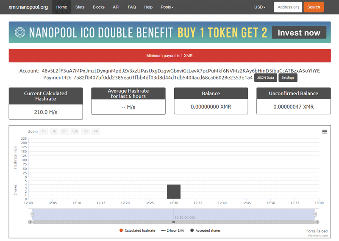339x241 pixels.
Task: Click the Highcharts.com credit link
Action: click(x=318, y=235)
